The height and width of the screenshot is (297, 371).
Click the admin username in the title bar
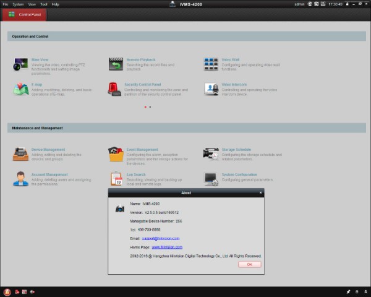(299, 4)
